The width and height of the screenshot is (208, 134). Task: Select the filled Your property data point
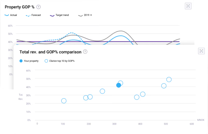point(118,85)
